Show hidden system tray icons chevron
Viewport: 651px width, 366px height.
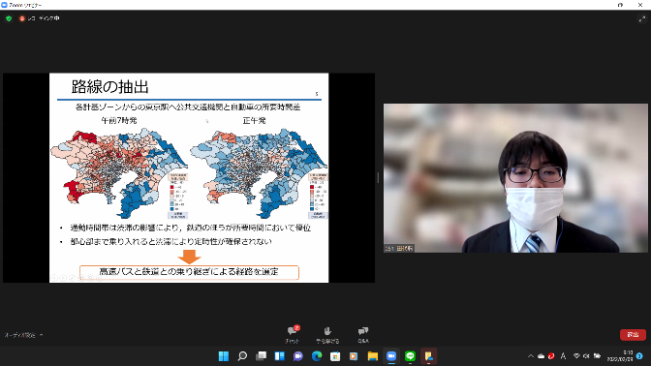(x=530, y=356)
